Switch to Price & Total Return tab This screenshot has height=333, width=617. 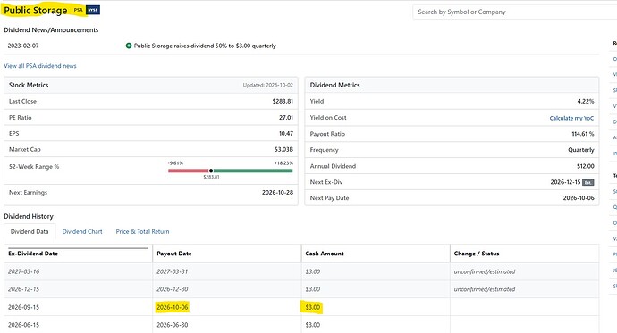click(x=142, y=232)
